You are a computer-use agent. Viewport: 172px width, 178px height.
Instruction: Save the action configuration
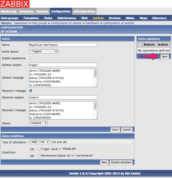pos(115,130)
